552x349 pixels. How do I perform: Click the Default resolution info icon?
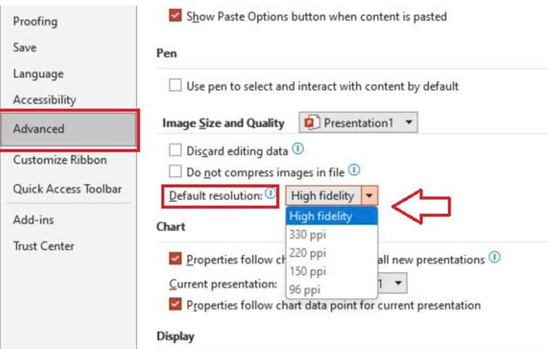(271, 193)
